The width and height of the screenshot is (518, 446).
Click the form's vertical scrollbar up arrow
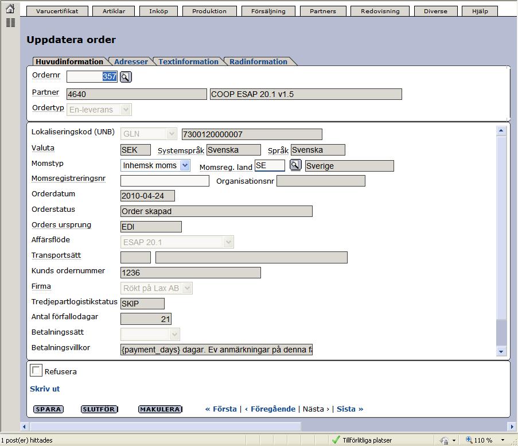[501, 131]
